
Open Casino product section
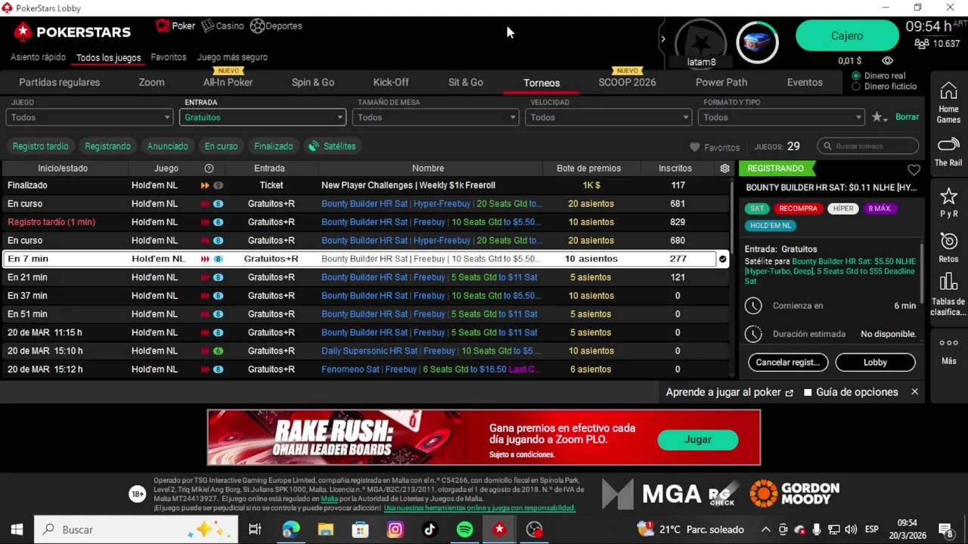tap(222, 26)
